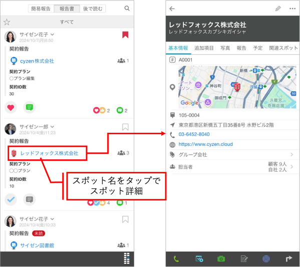Tap the pencil edit icon
Screen dimensions: 300x267
click(x=278, y=9)
